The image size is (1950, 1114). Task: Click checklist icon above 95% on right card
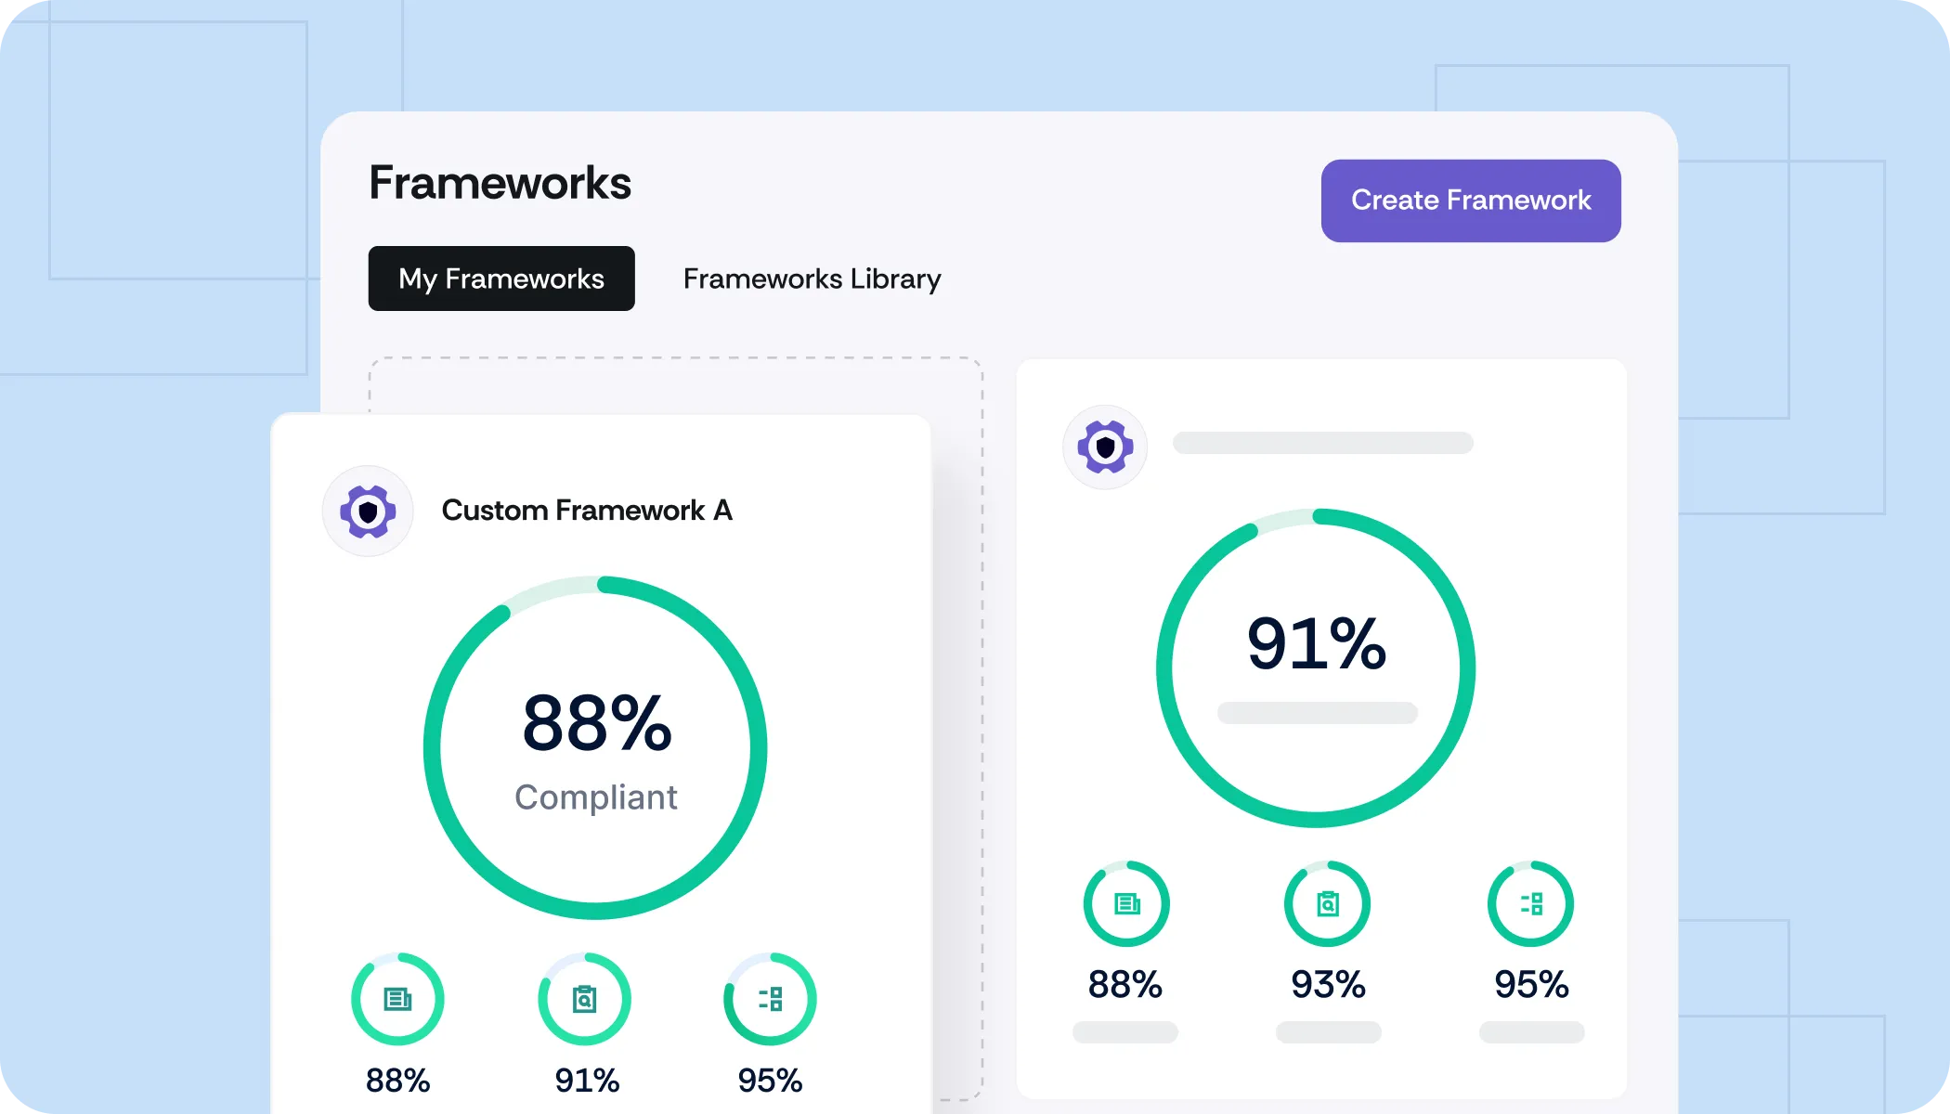[x=1530, y=903]
